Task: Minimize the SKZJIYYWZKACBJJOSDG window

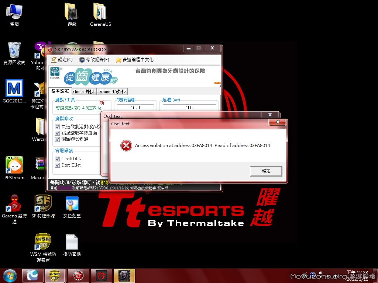Action: point(189,48)
